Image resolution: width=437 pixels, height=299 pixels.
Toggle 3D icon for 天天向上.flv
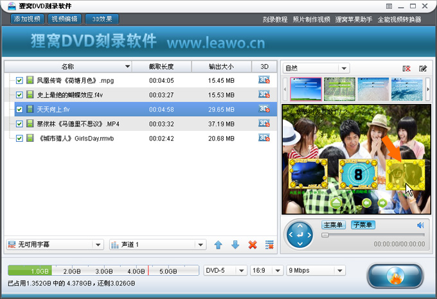pos(264,109)
